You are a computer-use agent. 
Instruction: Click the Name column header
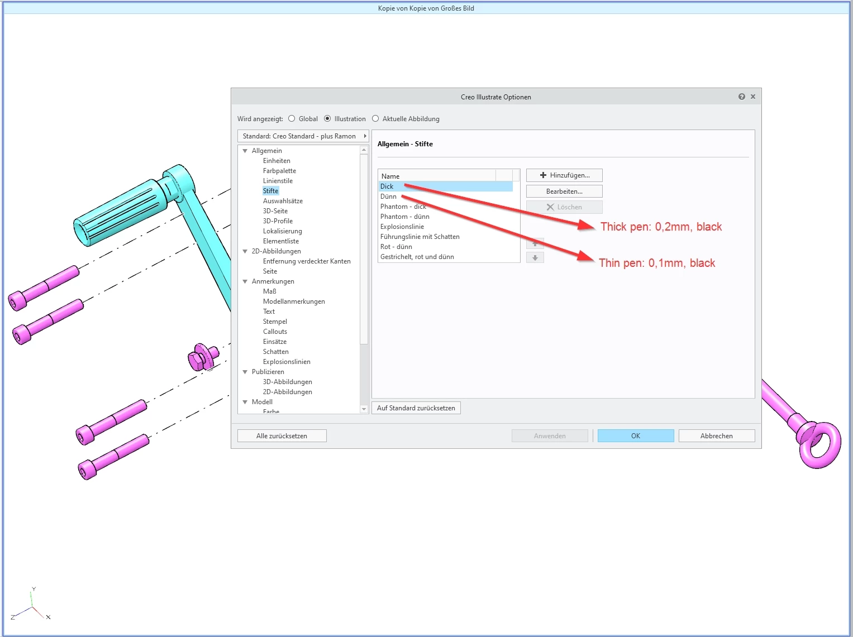[x=437, y=176]
